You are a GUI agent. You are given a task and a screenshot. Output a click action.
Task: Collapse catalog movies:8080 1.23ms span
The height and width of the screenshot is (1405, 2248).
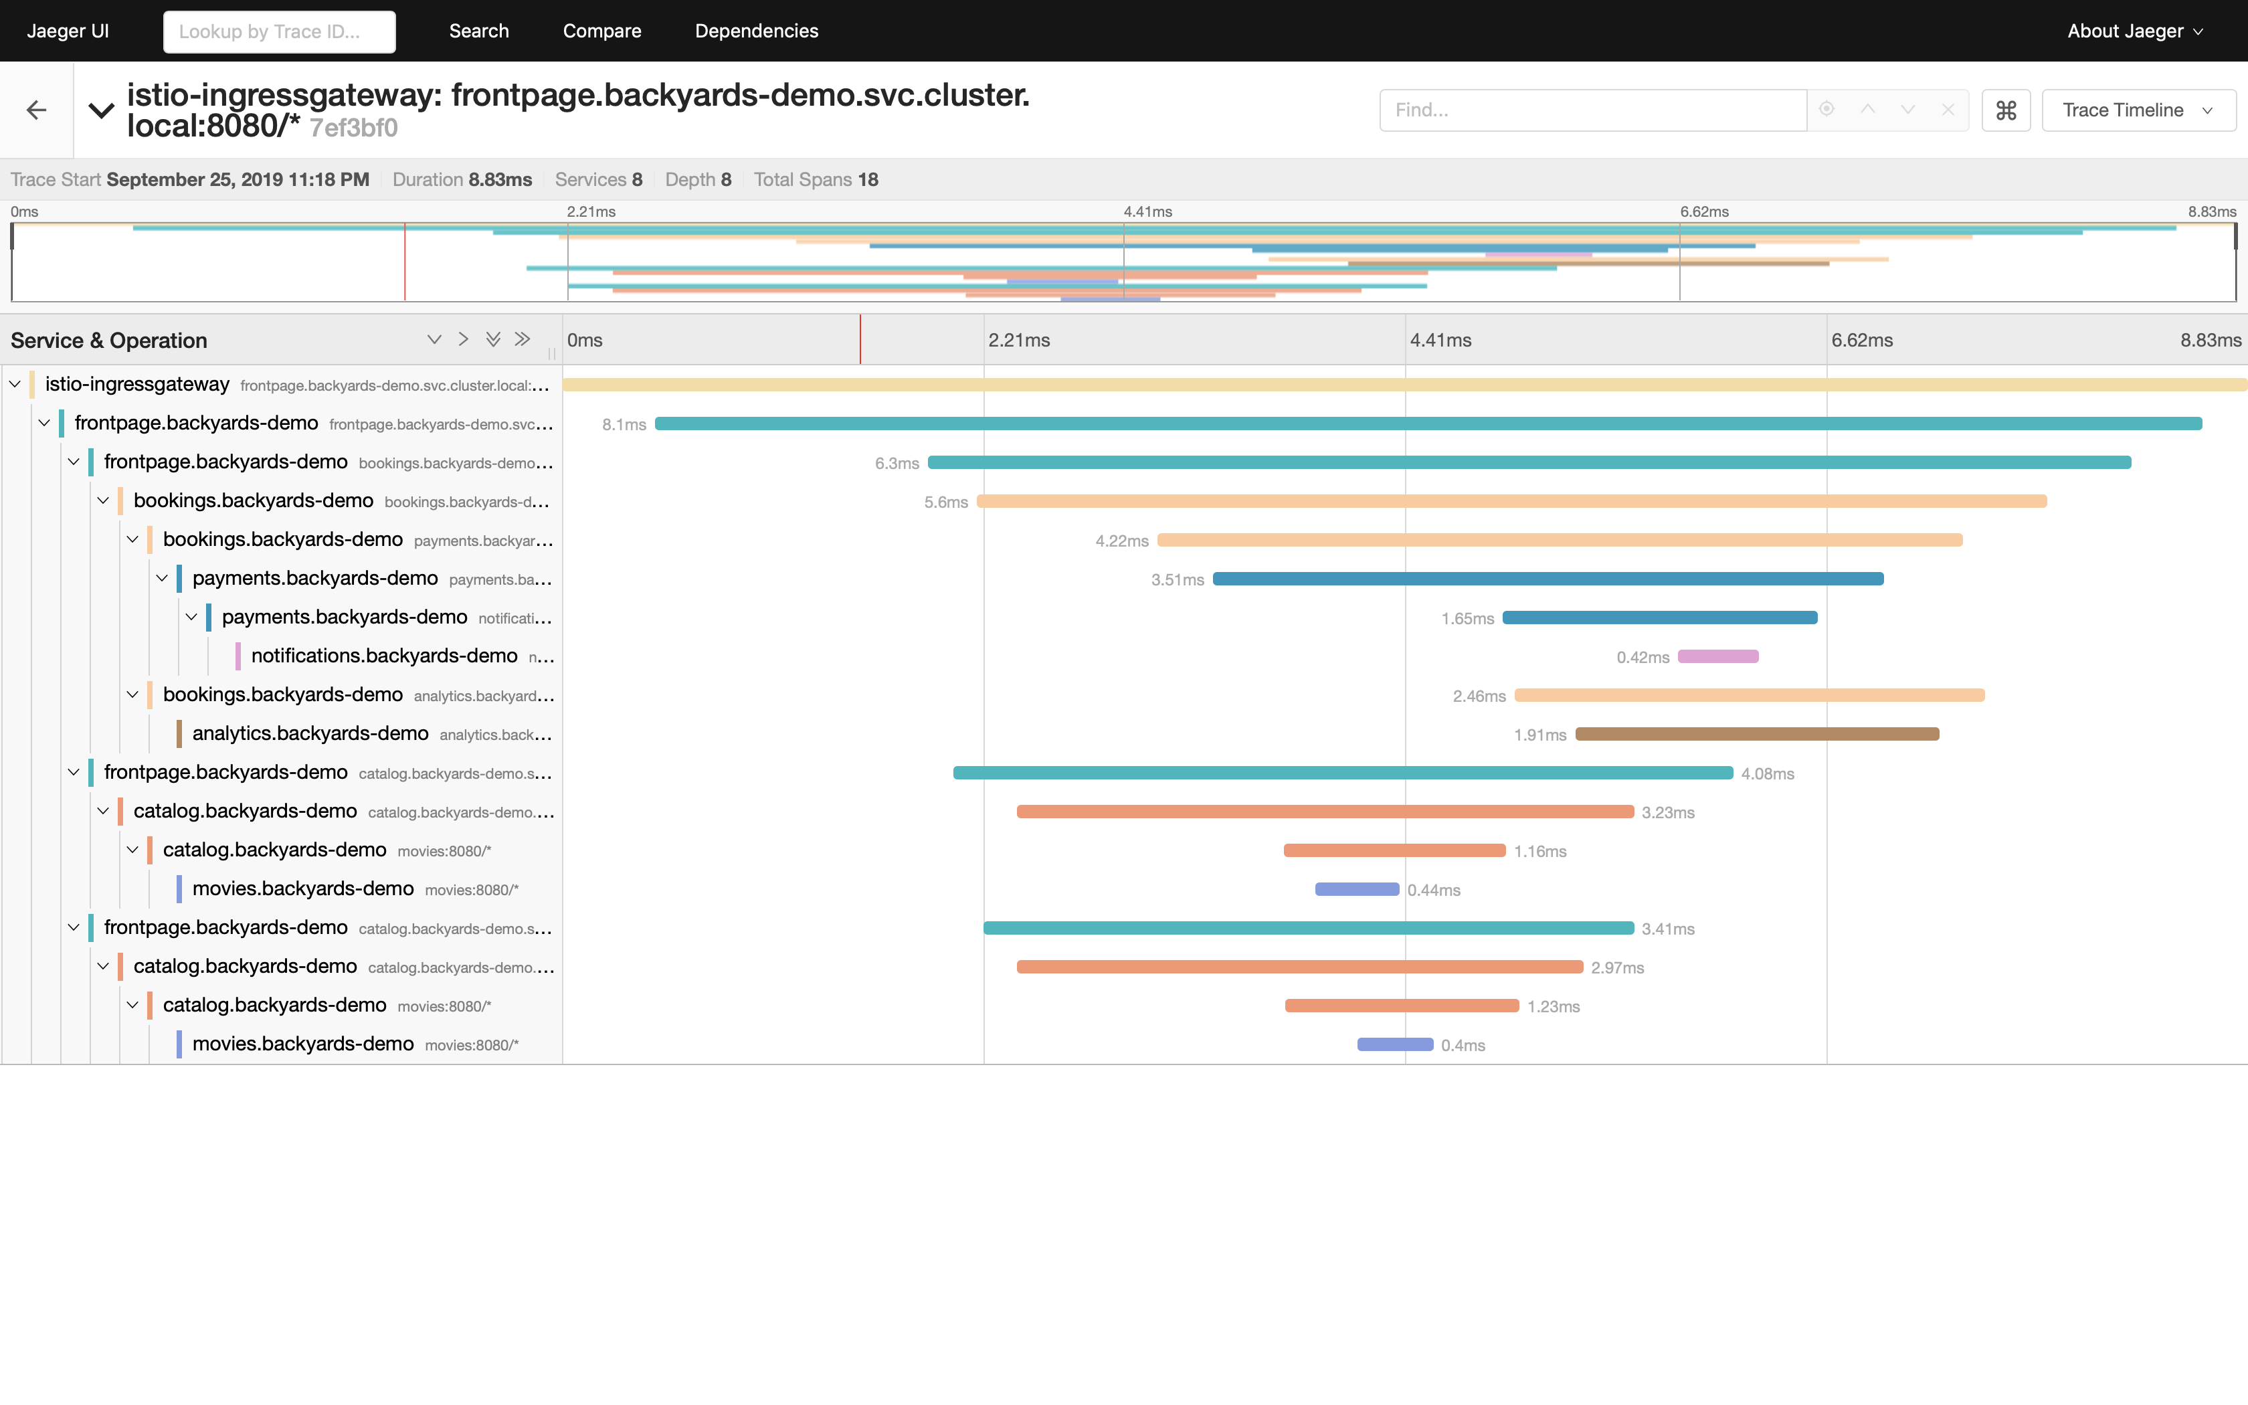click(133, 1004)
